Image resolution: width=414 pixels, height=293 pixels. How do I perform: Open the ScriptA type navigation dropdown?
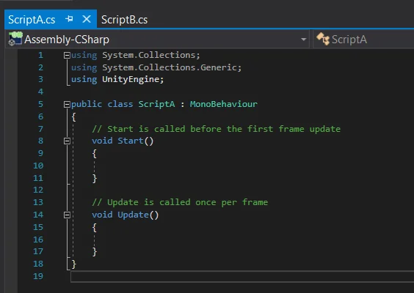pyautogui.click(x=363, y=40)
